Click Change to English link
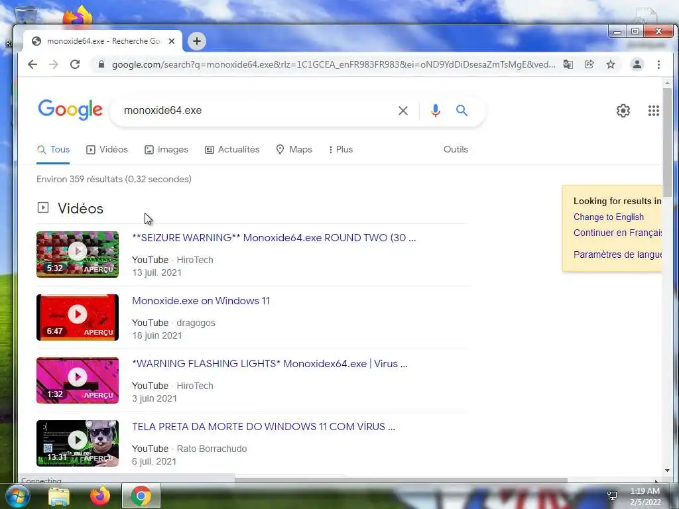Viewport: 679px width, 509px height. tap(609, 217)
